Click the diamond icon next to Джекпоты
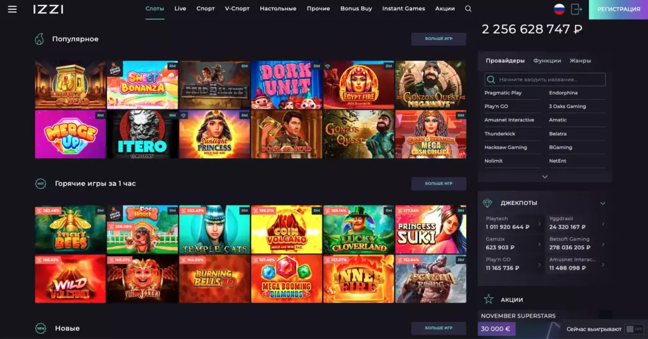Screen dimensions: 648x339 (x=487, y=203)
